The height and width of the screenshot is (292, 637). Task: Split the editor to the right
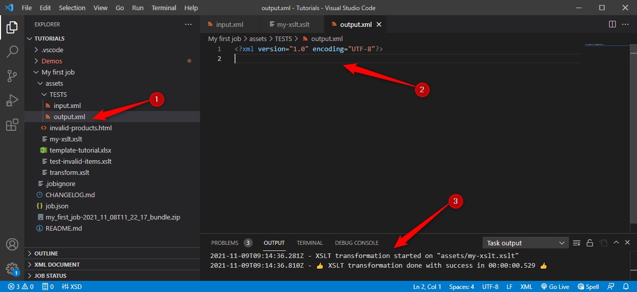pos(612,24)
